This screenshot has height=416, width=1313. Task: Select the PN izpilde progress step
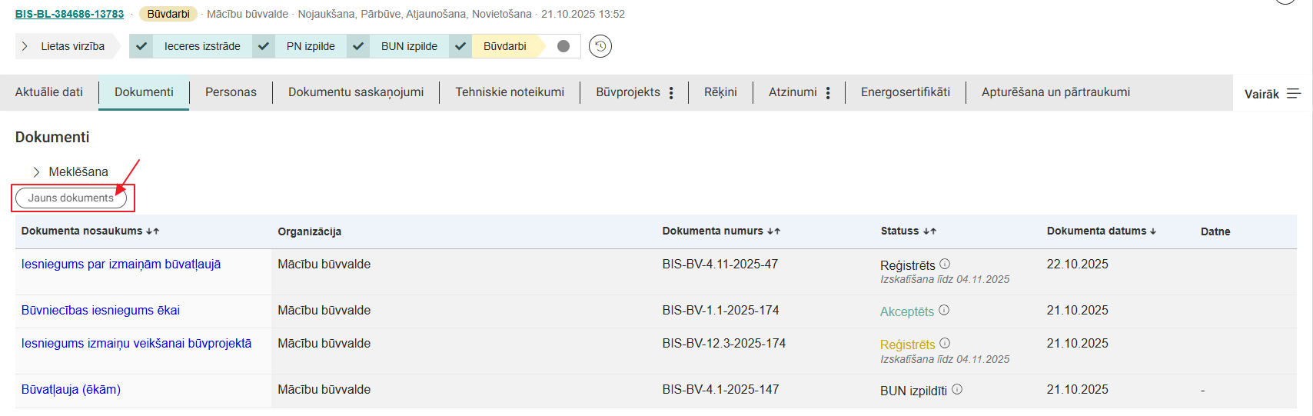coord(310,46)
